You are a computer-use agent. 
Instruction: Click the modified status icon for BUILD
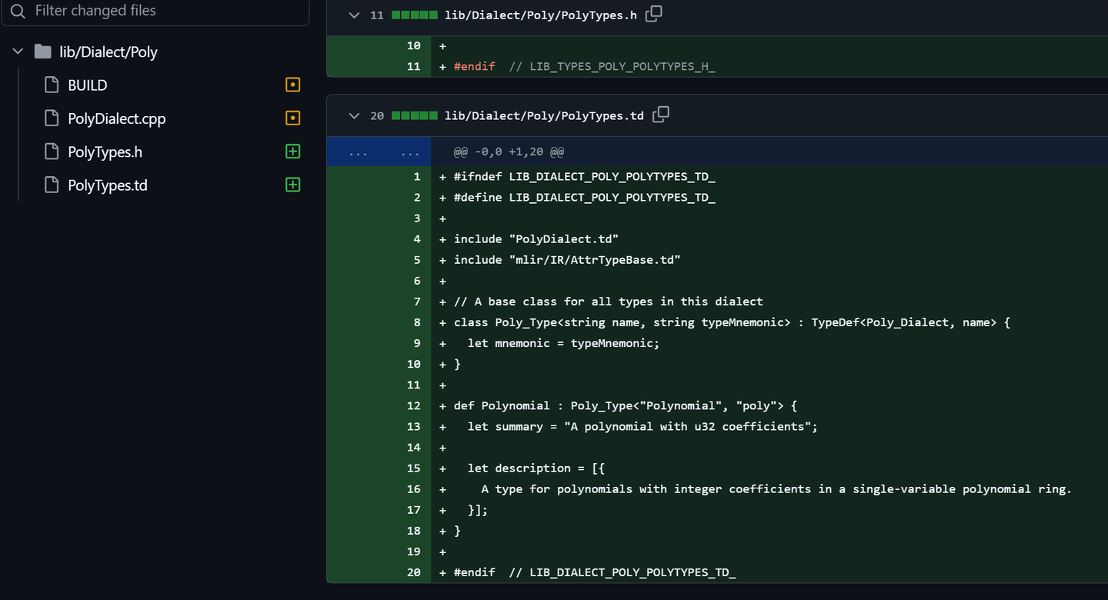(x=292, y=85)
